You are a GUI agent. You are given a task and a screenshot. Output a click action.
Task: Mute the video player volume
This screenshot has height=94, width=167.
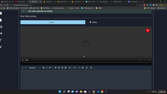(x=140, y=60)
